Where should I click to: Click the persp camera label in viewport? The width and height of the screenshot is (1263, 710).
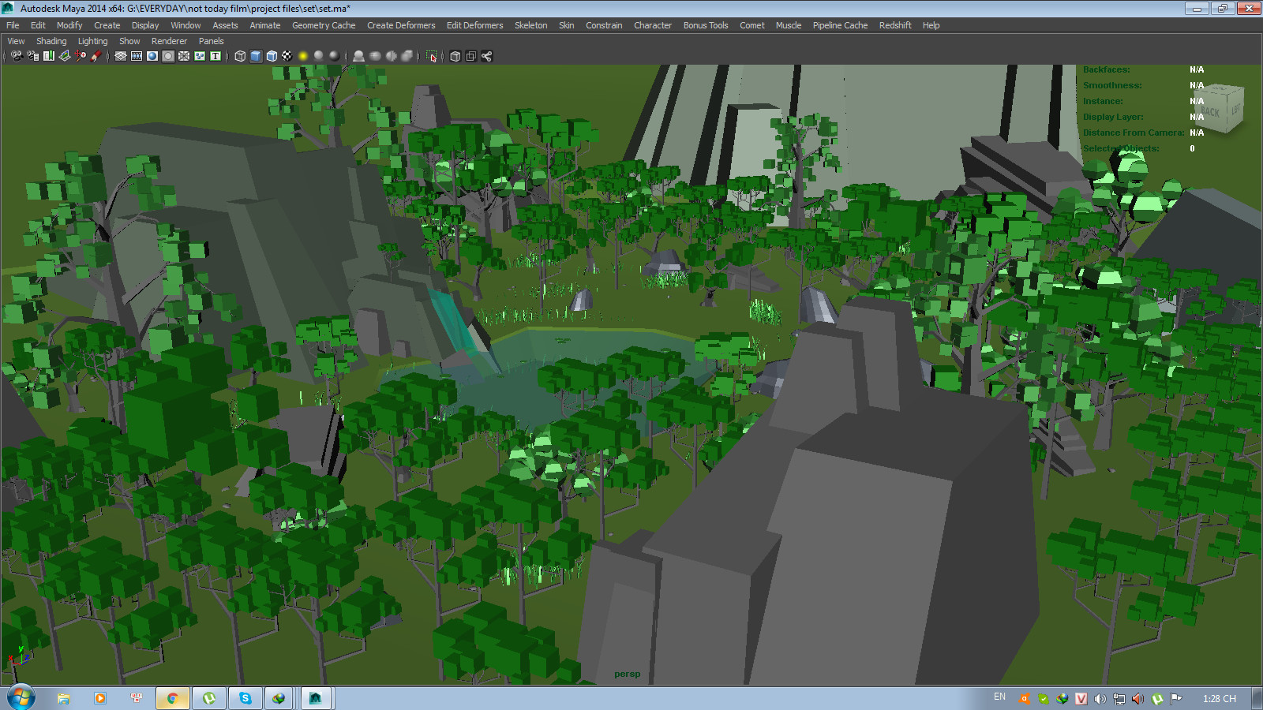628,674
